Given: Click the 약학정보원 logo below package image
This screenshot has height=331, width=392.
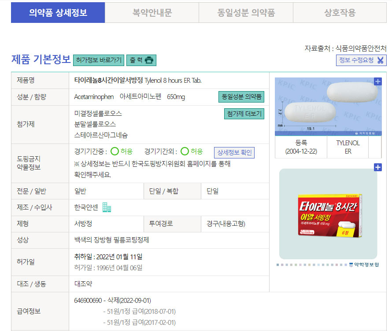Looking at the screenshot, I should point(364,265).
